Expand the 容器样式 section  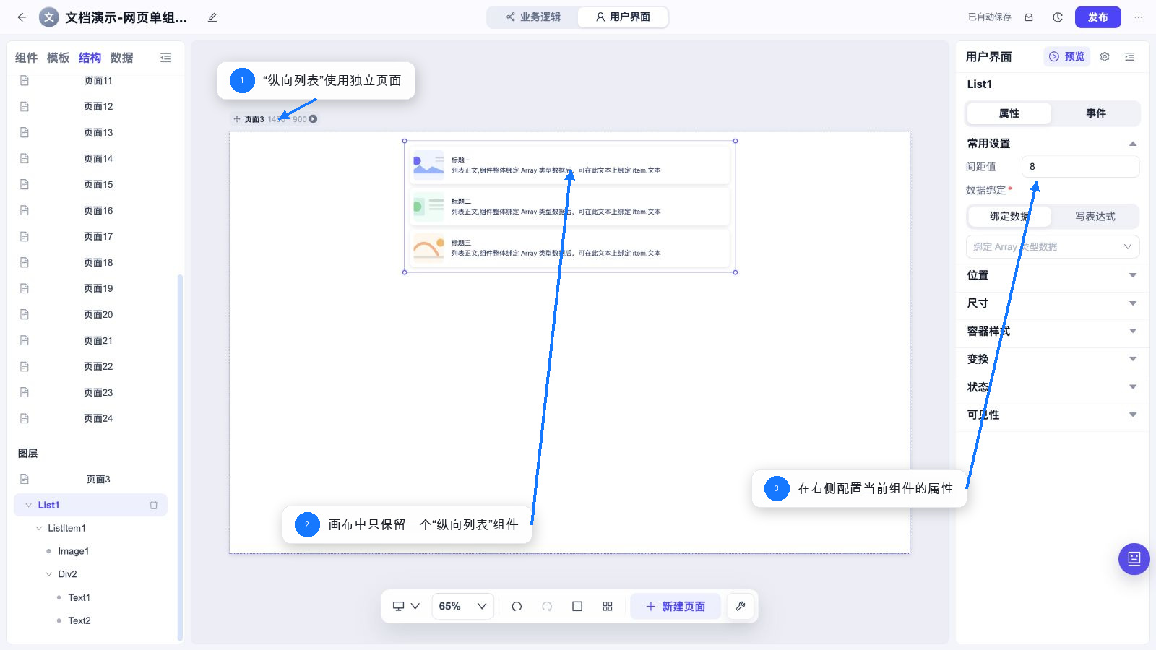click(1133, 331)
